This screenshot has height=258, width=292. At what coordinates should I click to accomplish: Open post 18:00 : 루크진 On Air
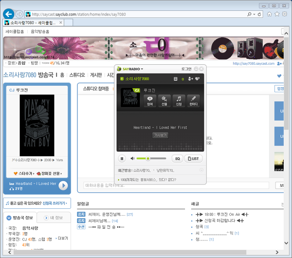point(222,215)
